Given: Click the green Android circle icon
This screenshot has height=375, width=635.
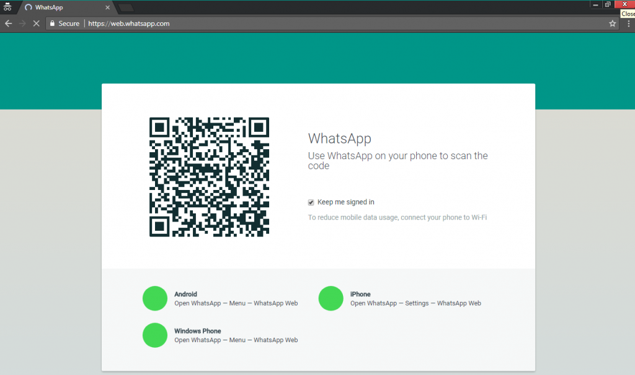Looking at the screenshot, I should click(154, 298).
